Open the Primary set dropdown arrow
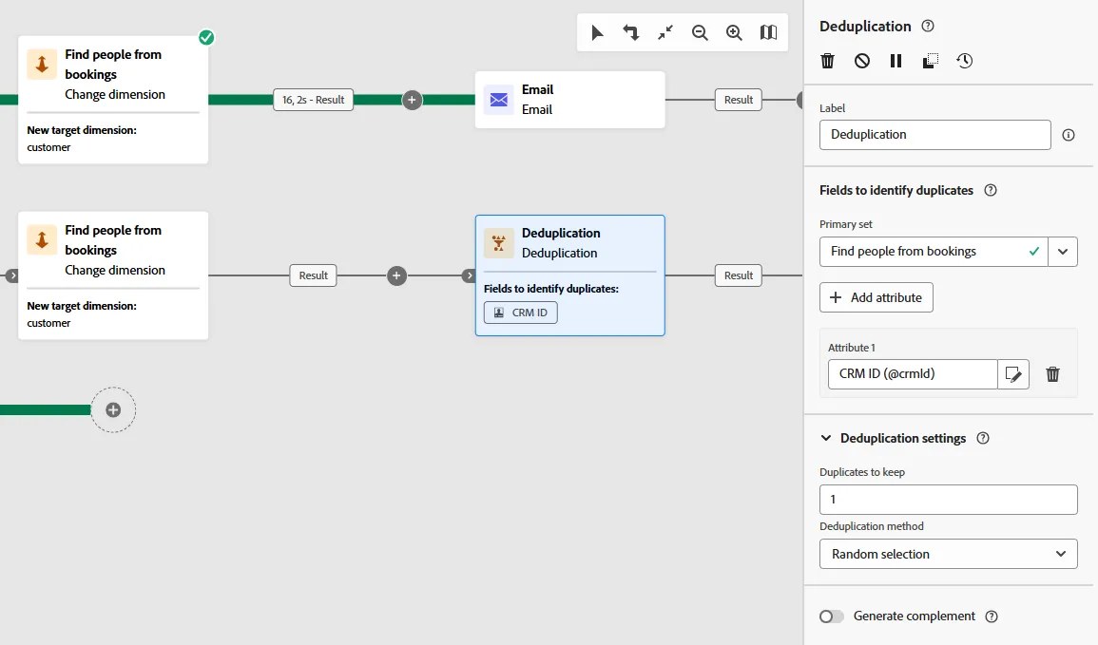This screenshot has width=1098, height=645. pos(1063,252)
